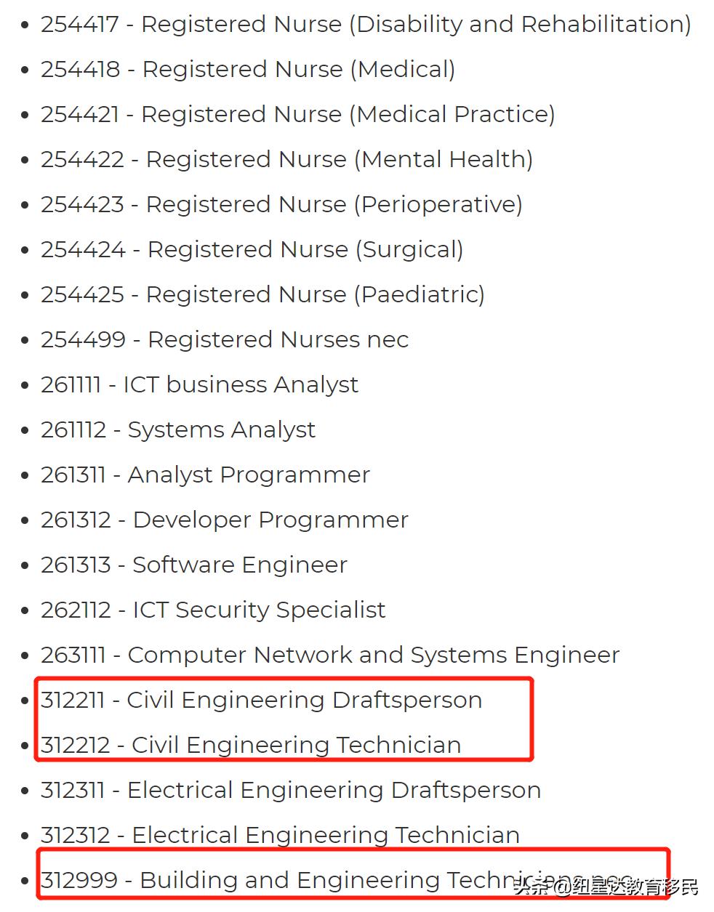Screen dimensions: 714x912
Task: Click the 254425 Registered Nurse (Paediatric) item
Action: click(x=262, y=294)
